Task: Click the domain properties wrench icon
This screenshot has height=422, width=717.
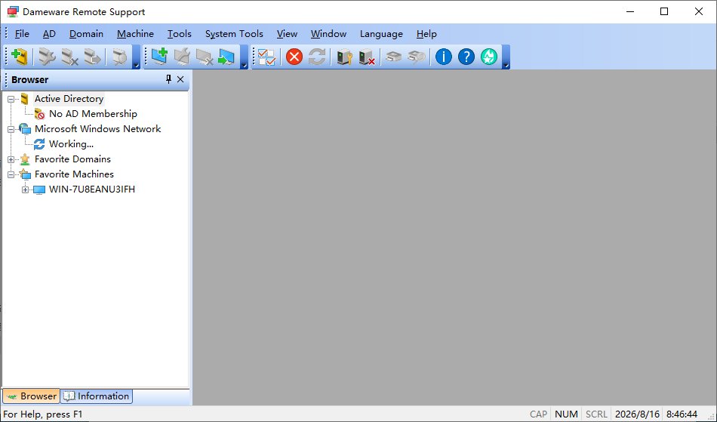Action: coord(47,57)
